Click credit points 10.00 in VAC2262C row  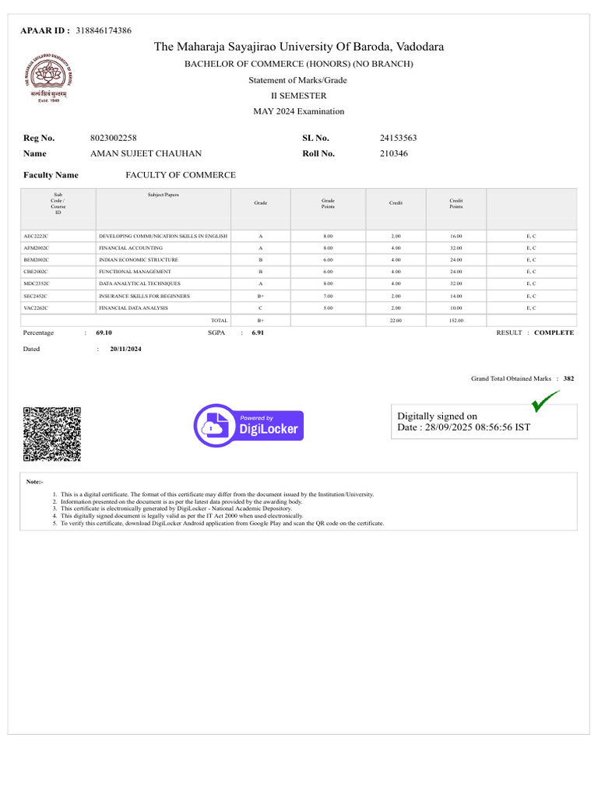coord(456,308)
